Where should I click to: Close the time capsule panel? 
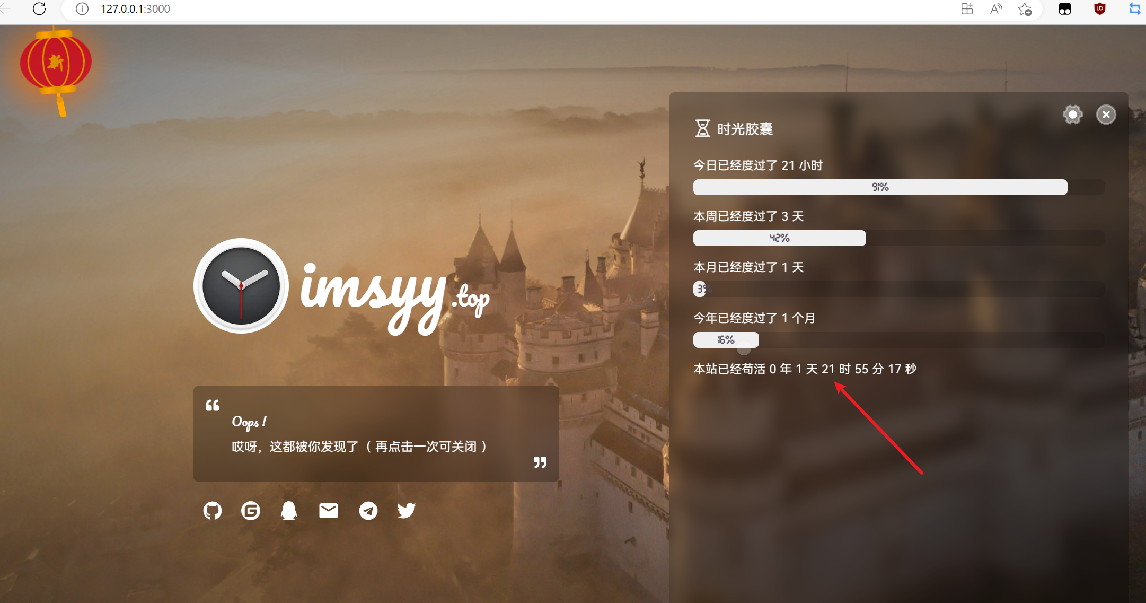click(x=1106, y=115)
